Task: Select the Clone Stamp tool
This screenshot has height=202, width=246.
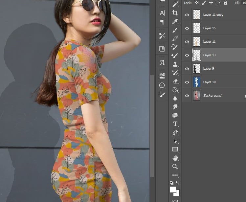Action: click(x=175, y=64)
